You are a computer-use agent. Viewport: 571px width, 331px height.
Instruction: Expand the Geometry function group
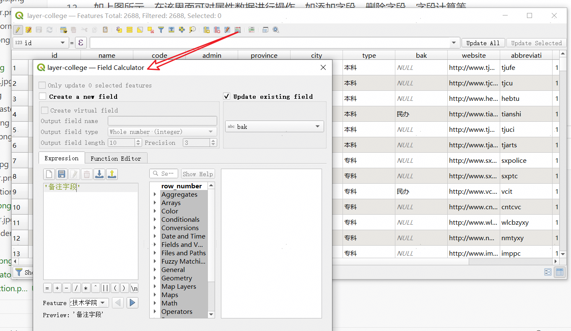[x=155, y=278]
